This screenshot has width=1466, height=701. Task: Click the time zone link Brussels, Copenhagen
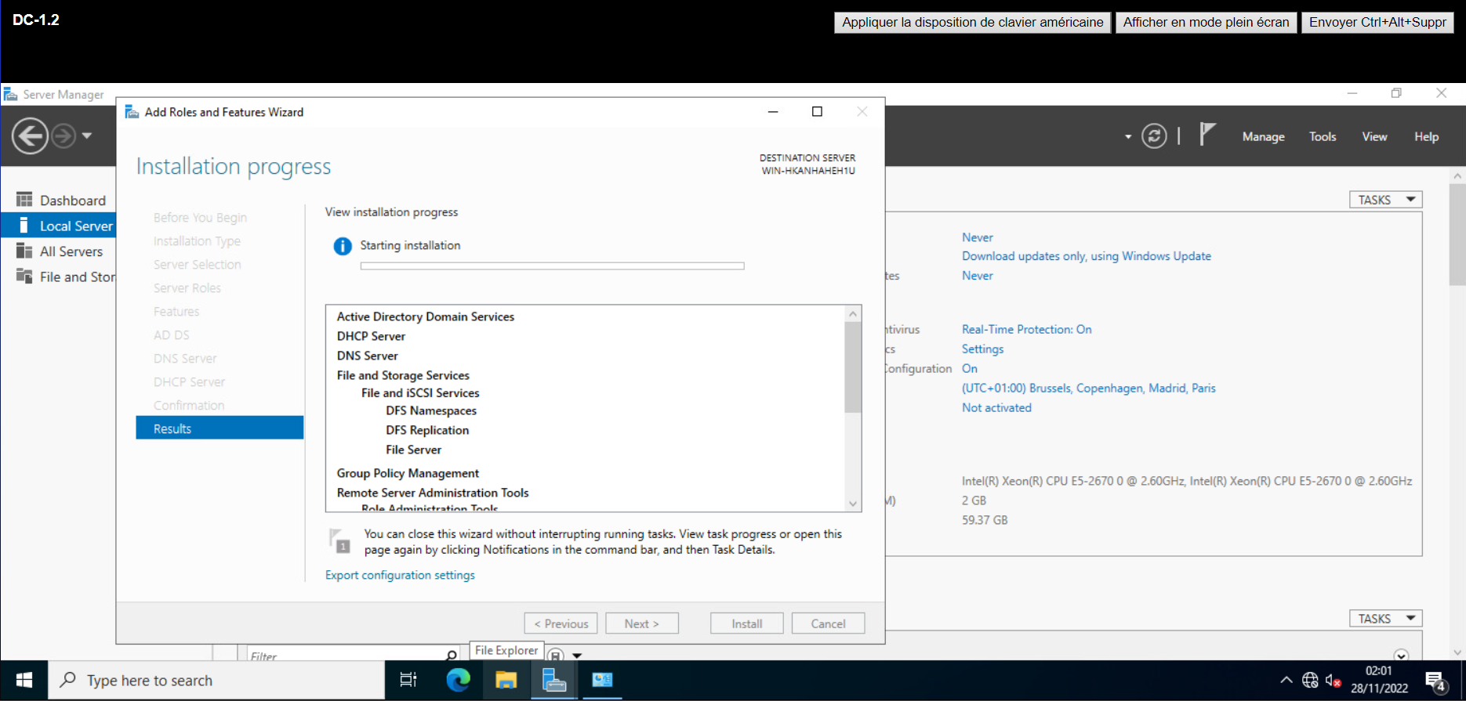pos(1088,388)
